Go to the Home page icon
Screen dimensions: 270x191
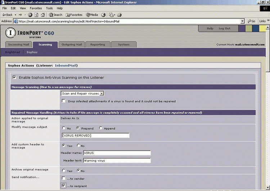[x=43, y=15]
